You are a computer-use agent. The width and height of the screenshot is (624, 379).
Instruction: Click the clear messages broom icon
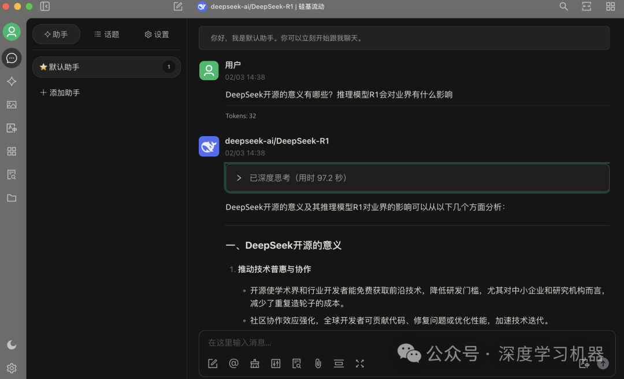point(255,363)
